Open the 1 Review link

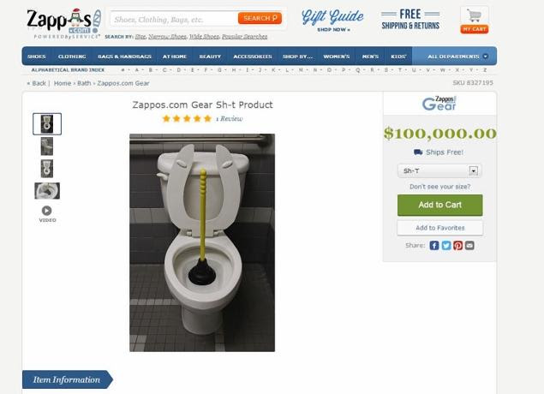pos(229,118)
